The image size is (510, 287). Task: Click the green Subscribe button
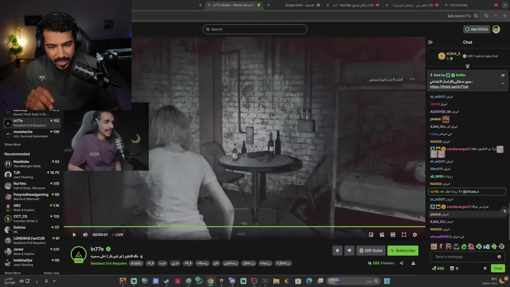click(x=403, y=250)
